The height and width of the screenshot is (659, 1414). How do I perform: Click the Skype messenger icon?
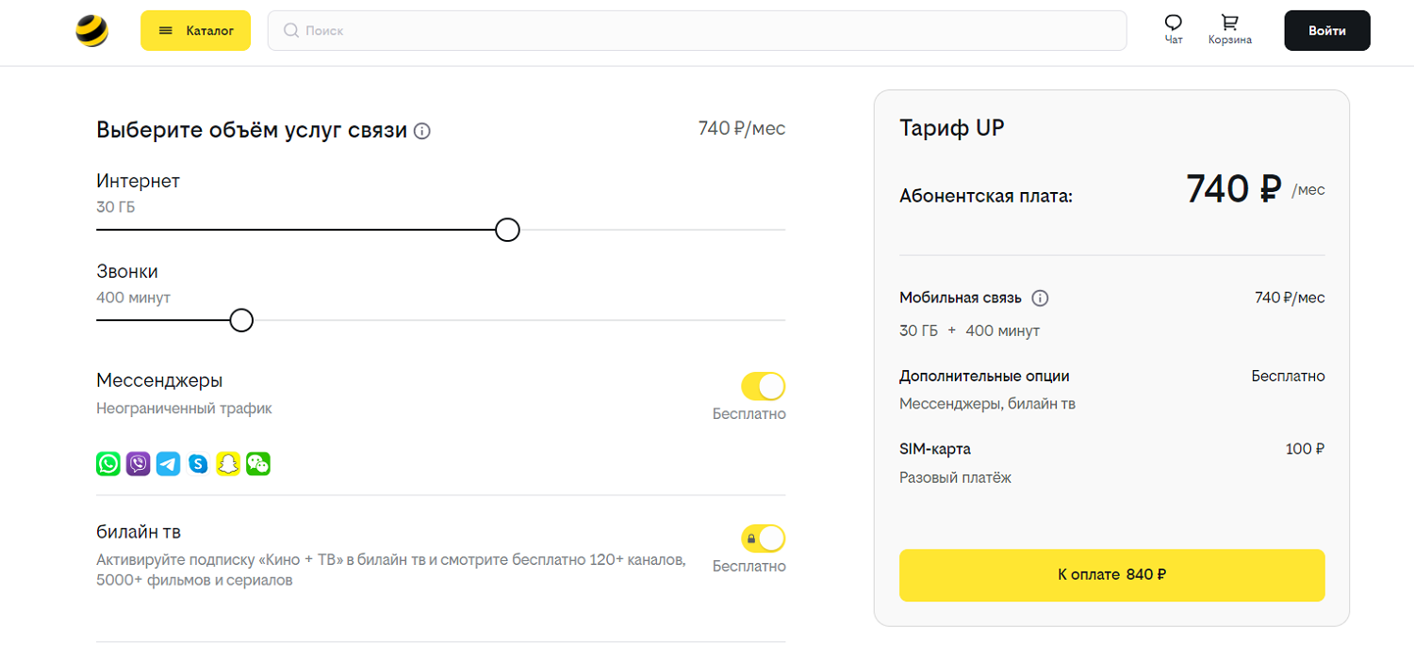click(x=198, y=463)
